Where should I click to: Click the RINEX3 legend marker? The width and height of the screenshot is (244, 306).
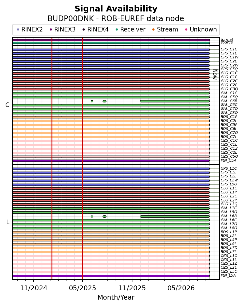[x=51, y=30]
